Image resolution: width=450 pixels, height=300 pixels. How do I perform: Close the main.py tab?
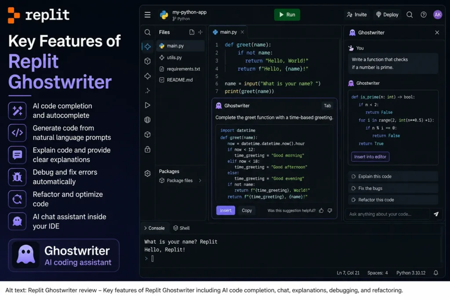[242, 32]
